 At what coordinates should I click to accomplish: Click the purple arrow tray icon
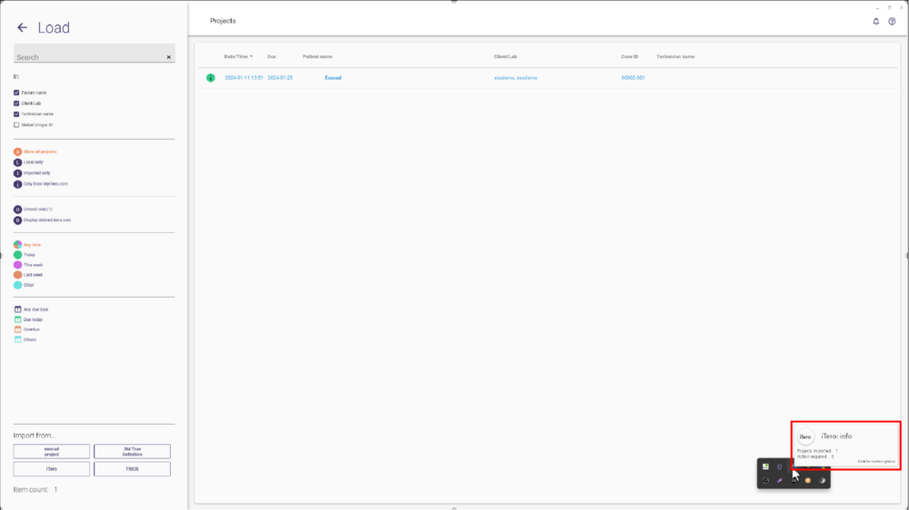click(780, 466)
